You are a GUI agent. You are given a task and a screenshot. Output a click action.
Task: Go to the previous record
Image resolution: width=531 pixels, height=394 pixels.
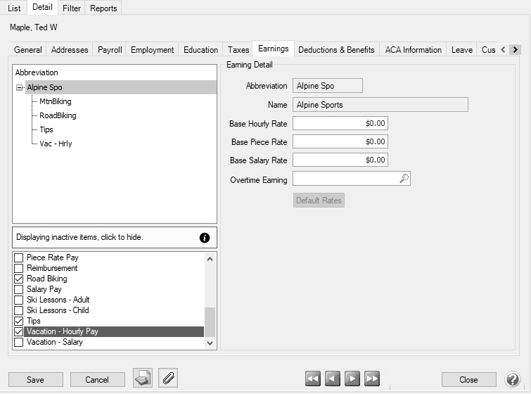(x=333, y=379)
